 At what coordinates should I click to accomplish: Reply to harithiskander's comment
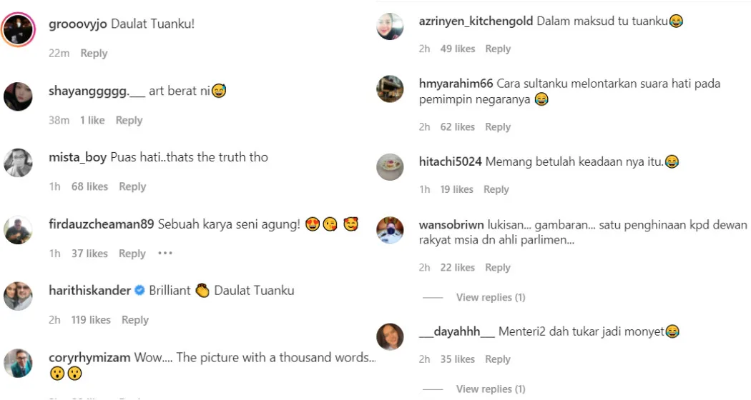(135, 320)
